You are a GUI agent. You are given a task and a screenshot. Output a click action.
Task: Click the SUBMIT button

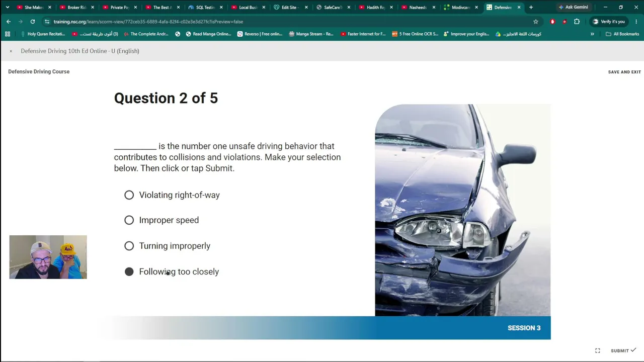coord(623,350)
